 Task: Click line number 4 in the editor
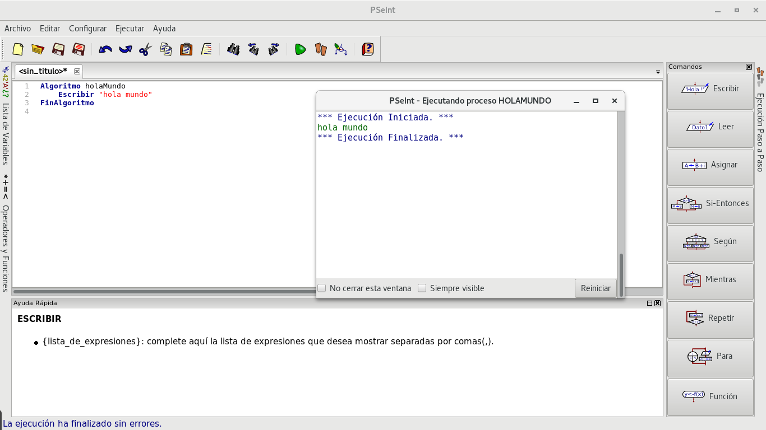[27, 111]
